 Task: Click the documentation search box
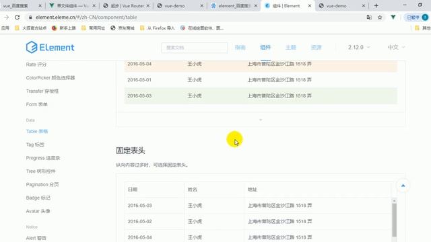click(x=195, y=48)
